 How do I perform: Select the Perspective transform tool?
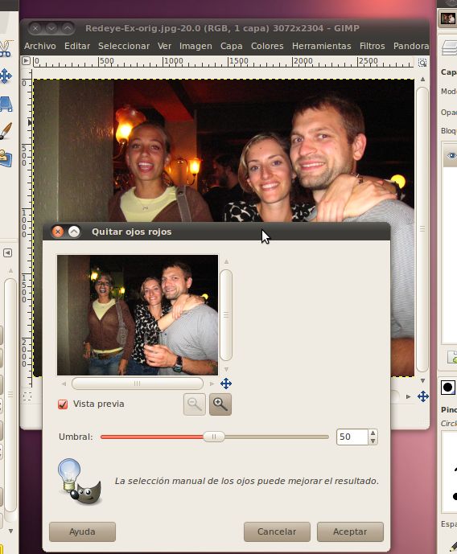click(6, 104)
